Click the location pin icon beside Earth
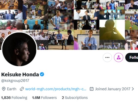Viewport: 138px width, 103px height. (4, 89)
